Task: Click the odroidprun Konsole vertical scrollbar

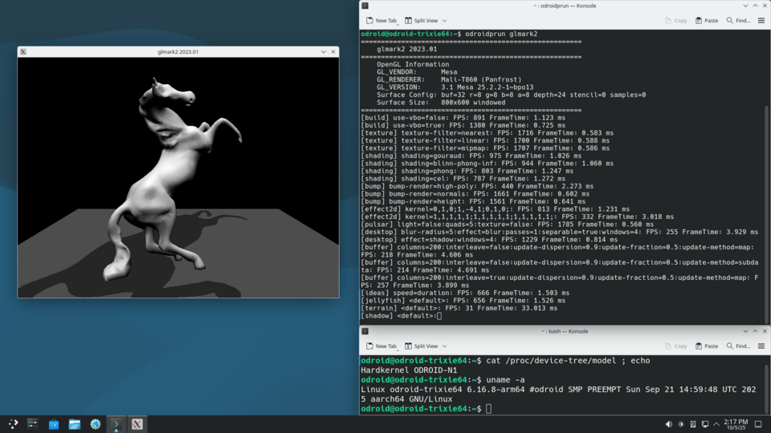Action: (767, 200)
